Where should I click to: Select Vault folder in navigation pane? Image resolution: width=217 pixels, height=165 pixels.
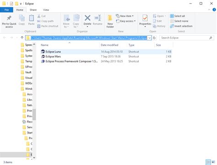(x=26, y=72)
